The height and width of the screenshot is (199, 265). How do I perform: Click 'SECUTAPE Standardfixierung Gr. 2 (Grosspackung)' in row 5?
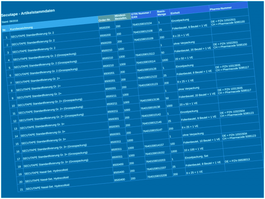pos(45,64)
